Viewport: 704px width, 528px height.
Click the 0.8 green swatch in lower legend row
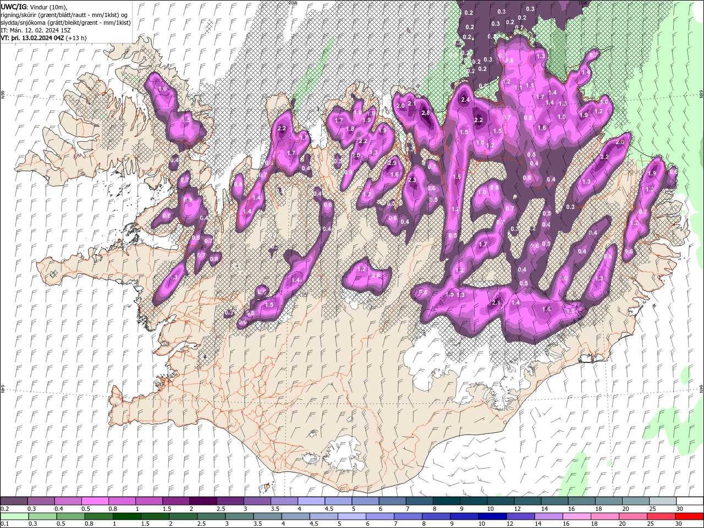pos(98,516)
